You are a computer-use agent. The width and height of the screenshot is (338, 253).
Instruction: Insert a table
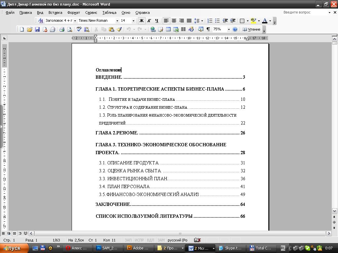click(x=168, y=29)
